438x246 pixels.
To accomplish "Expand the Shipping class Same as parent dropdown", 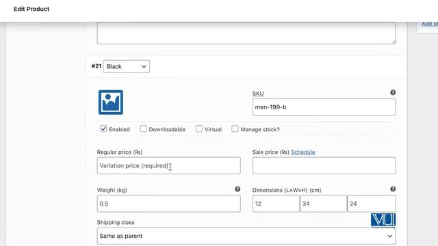I will (x=246, y=236).
